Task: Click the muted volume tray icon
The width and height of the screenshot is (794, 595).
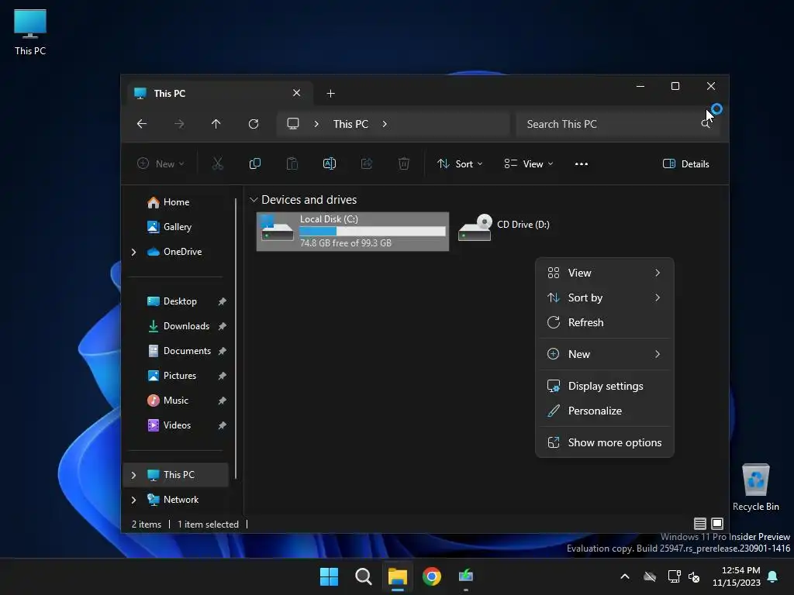Action: coord(694,576)
